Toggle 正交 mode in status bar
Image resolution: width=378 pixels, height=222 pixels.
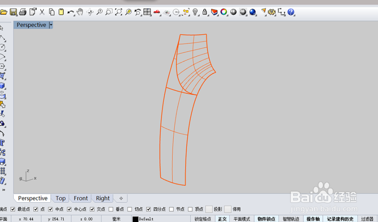coord(222,219)
